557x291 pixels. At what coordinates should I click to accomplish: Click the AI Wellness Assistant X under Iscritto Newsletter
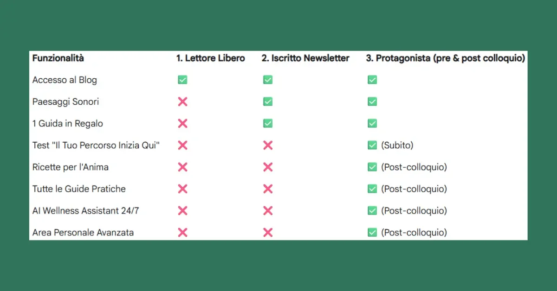tap(267, 211)
